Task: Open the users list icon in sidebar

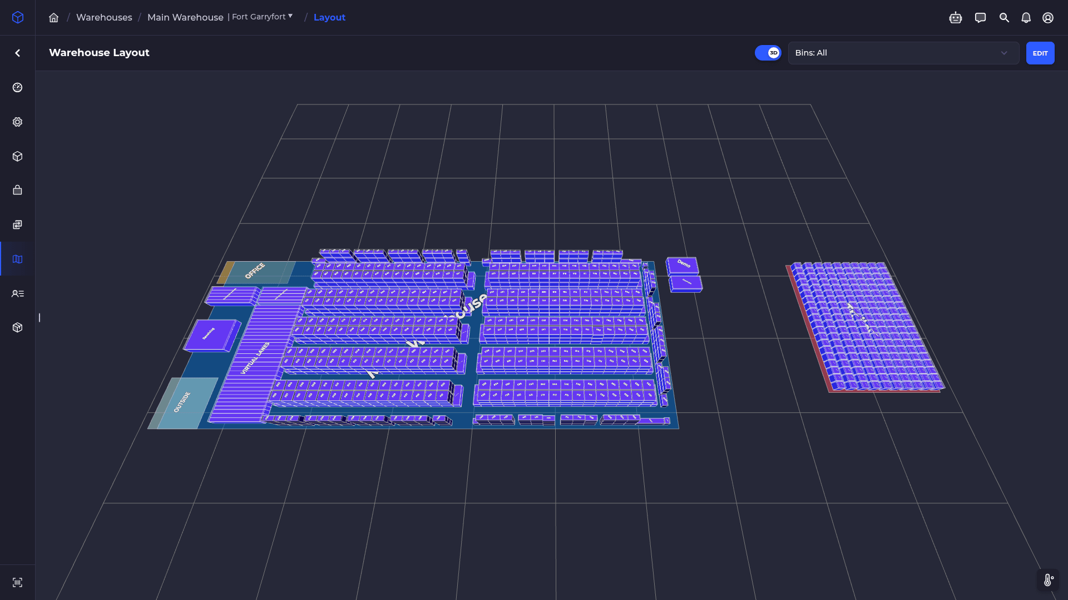Action: (18, 293)
